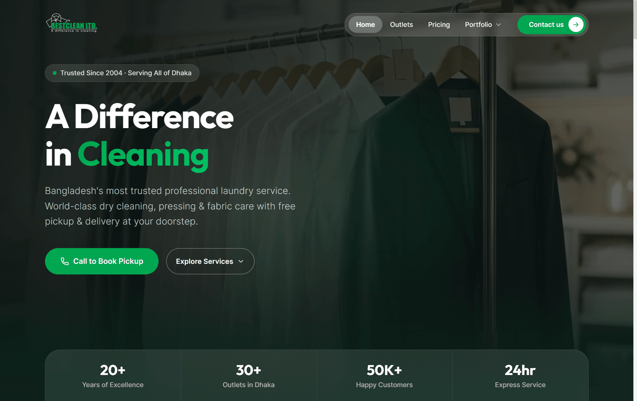Click the Contact us button
The width and height of the screenshot is (637, 401).
click(x=551, y=25)
